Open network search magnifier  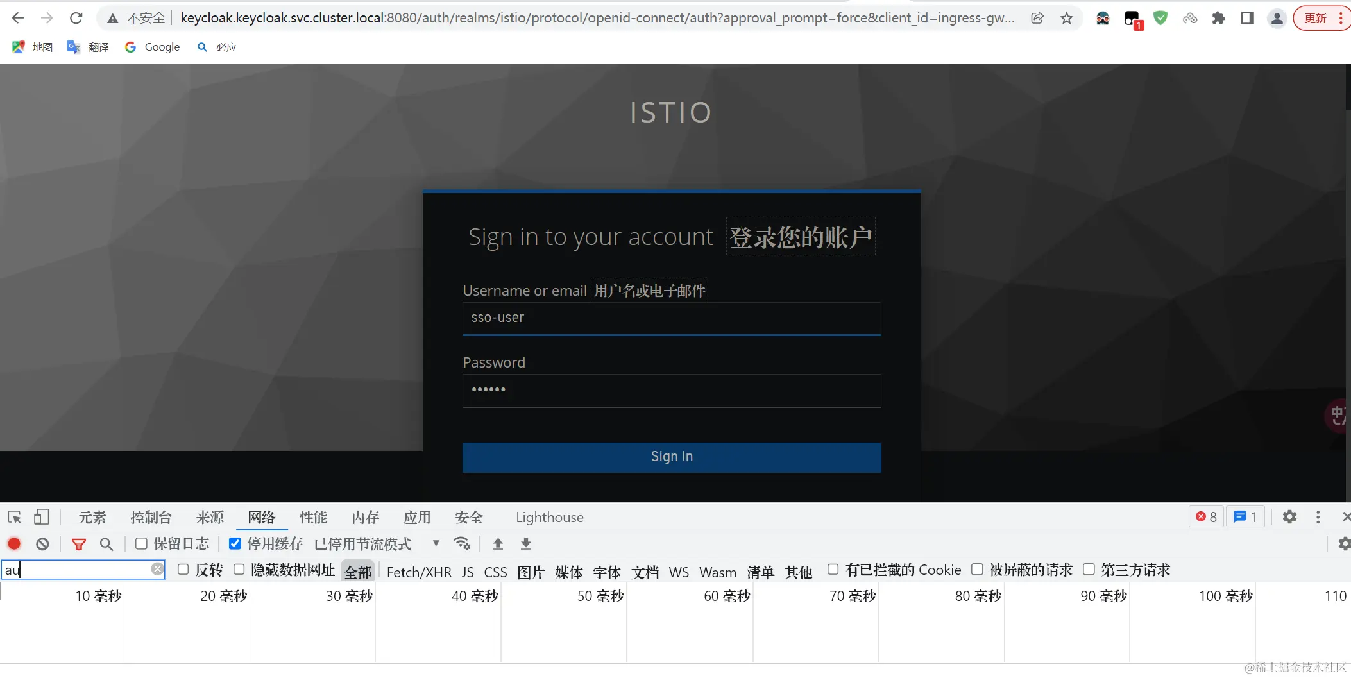(x=106, y=544)
